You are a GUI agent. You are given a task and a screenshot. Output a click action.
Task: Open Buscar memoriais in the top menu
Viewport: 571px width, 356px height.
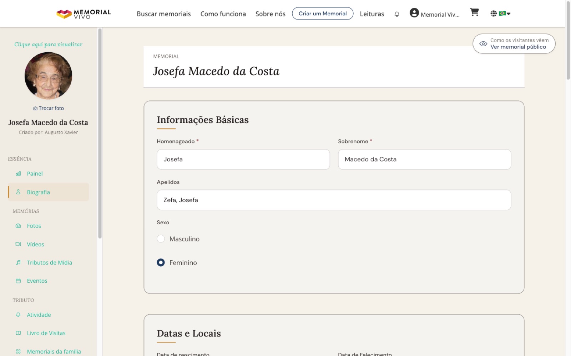tap(164, 14)
